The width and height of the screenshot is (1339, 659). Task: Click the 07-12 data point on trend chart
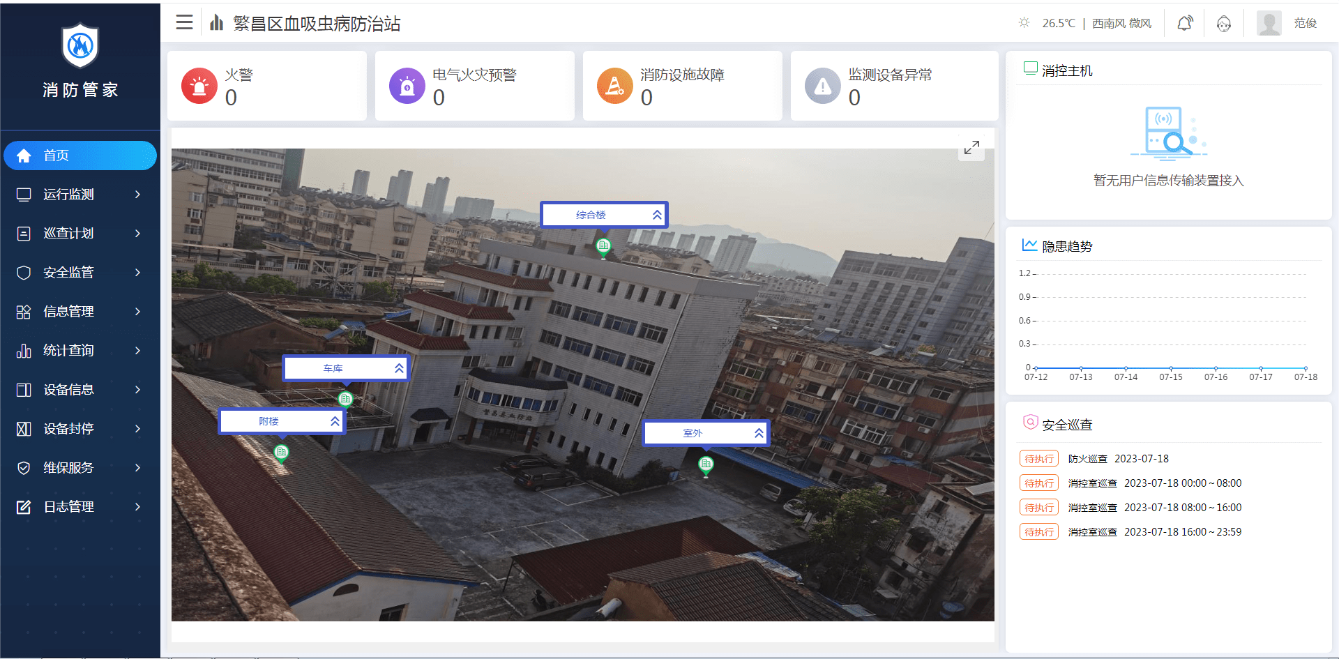coord(1036,368)
